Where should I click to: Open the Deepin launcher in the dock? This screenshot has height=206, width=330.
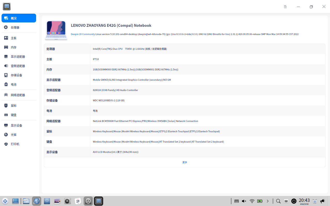click(x=5, y=201)
